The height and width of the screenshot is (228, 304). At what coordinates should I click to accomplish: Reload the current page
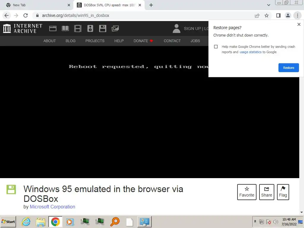(26, 15)
